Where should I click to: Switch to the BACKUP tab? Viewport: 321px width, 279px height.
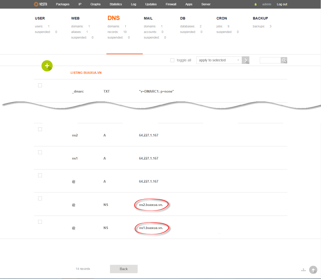click(x=260, y=18)
